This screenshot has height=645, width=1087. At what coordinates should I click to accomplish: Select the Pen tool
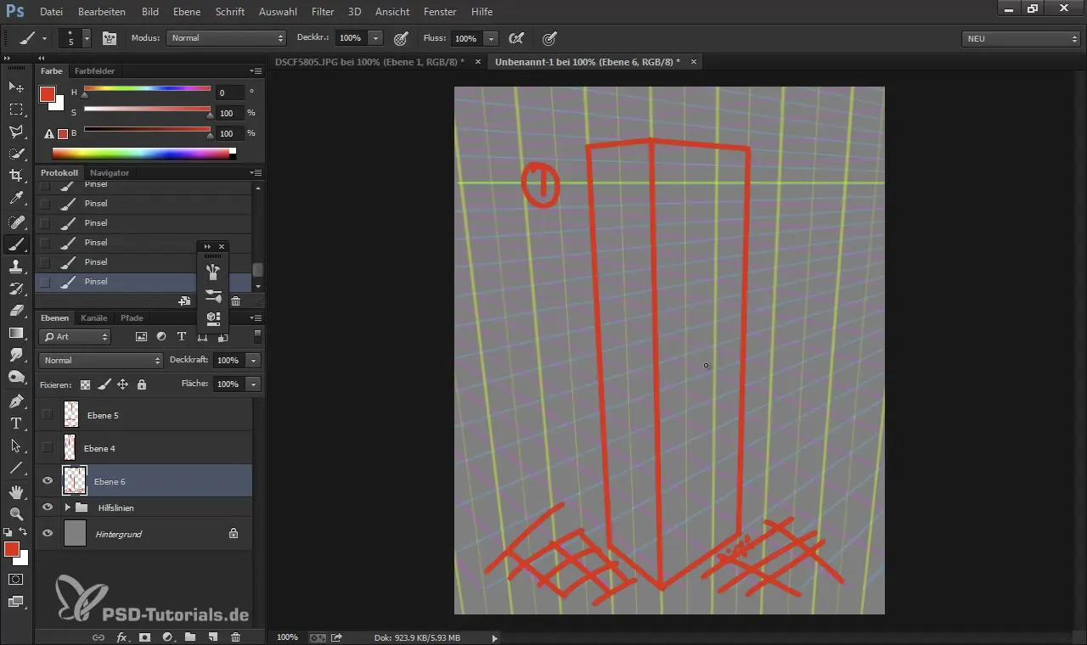16,401
